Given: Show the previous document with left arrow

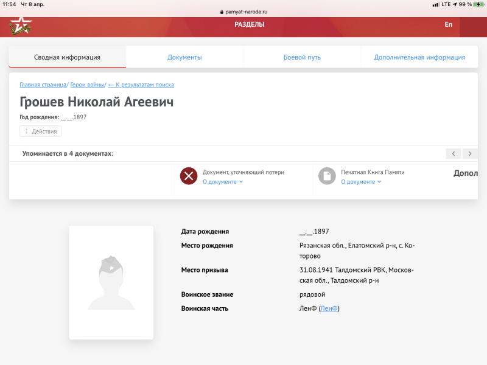Looking at the screenshot, I should (x=454, y=154).
